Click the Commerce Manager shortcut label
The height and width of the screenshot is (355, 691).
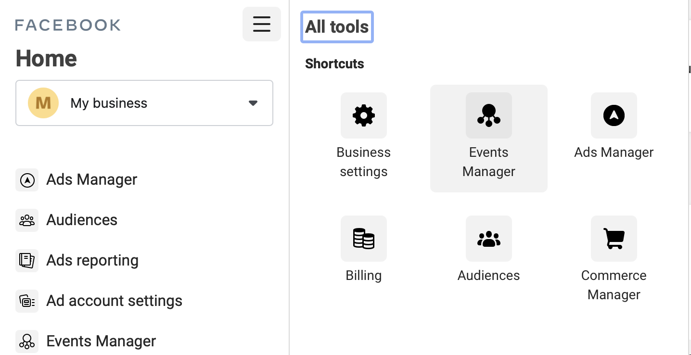point(614,285)
